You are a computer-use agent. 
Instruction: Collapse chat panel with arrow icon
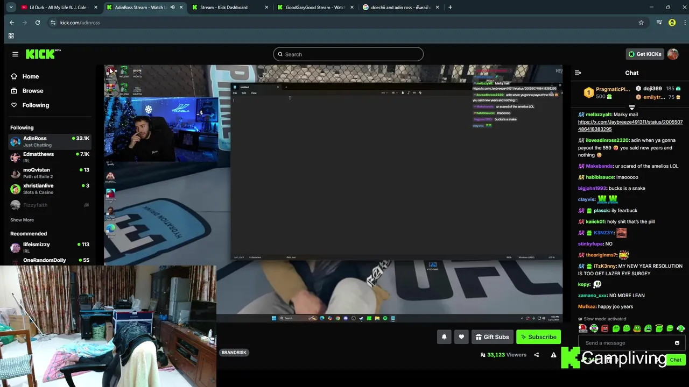(578, 73)
